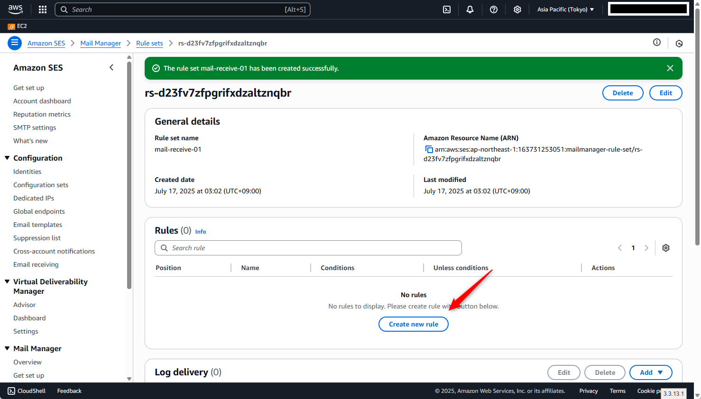Open the help question mark menu
The image size is (701, 399).
[x=494, y=9]
